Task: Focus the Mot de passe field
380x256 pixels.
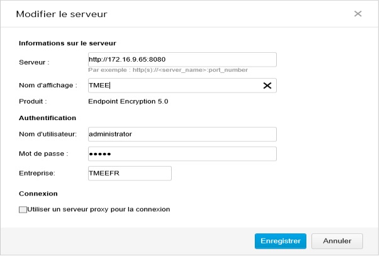Action: point(182,154)
